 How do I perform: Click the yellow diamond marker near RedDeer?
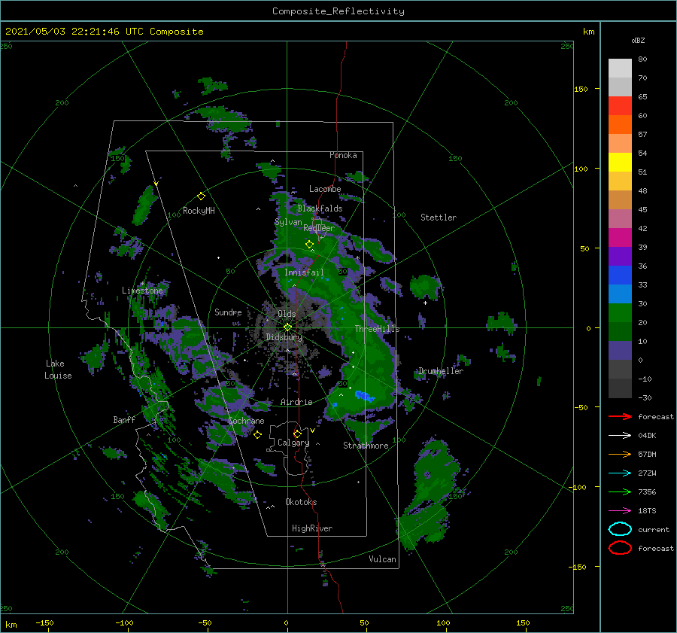click(309, 245)
